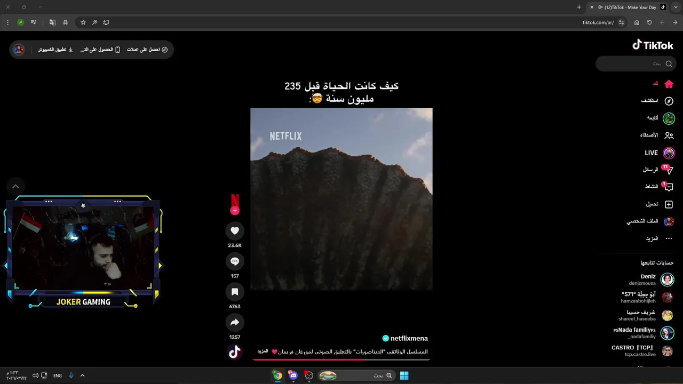Screen dimensions: 683x384
Task: Open the tab search dropdown chevron
Action: [676, 7]
